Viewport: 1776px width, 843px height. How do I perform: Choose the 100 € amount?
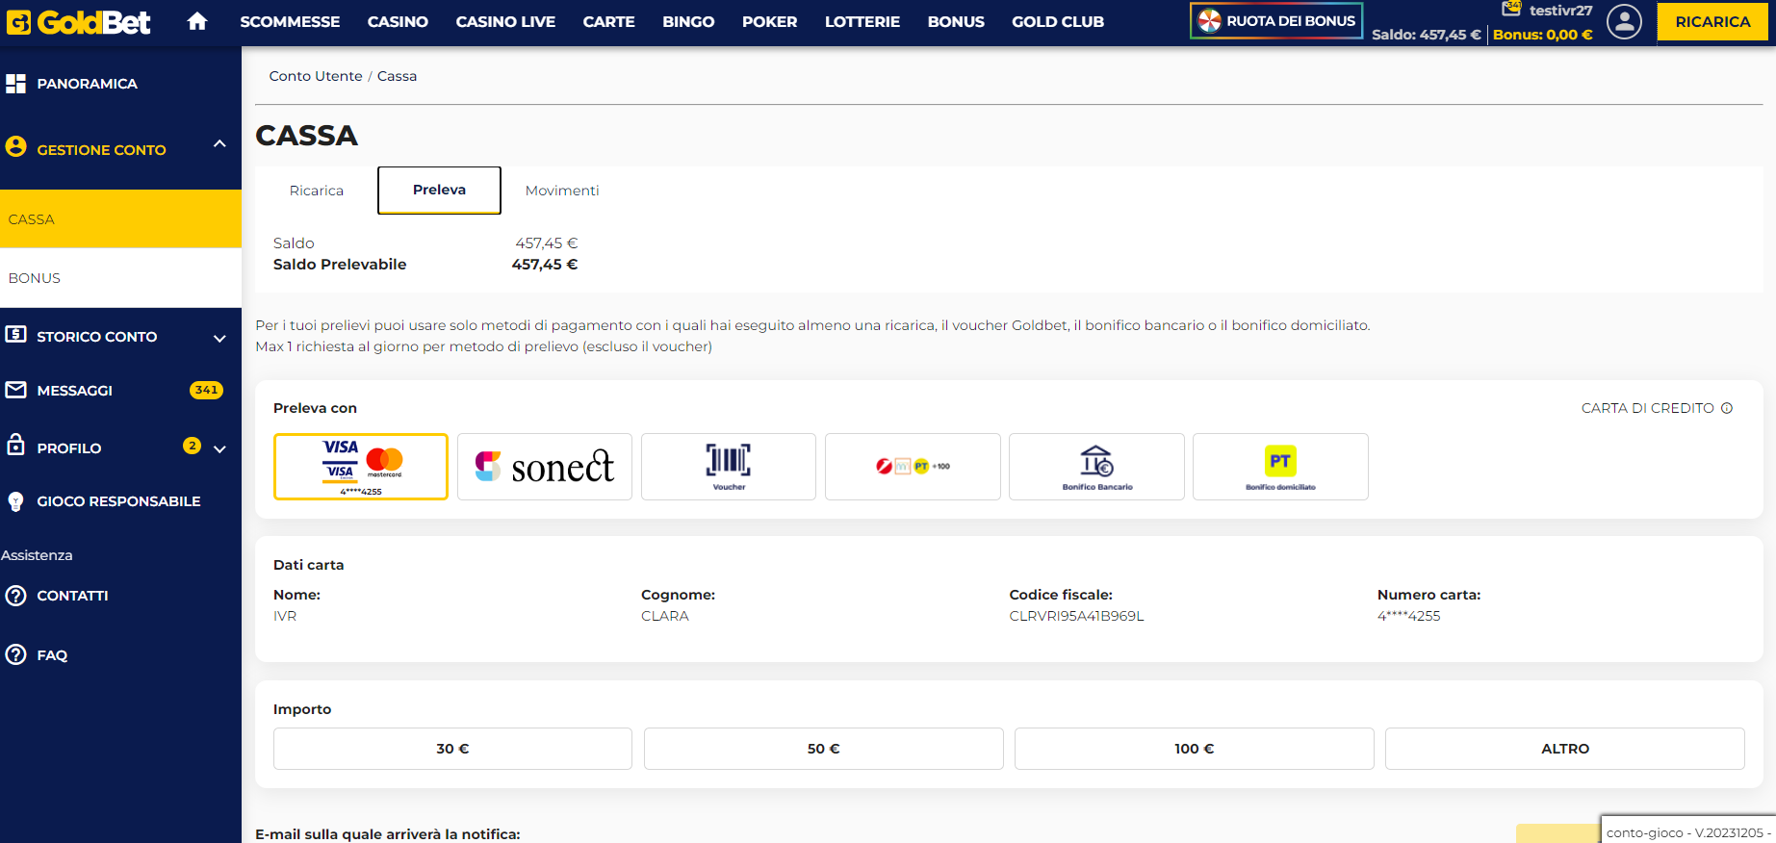1194,749
